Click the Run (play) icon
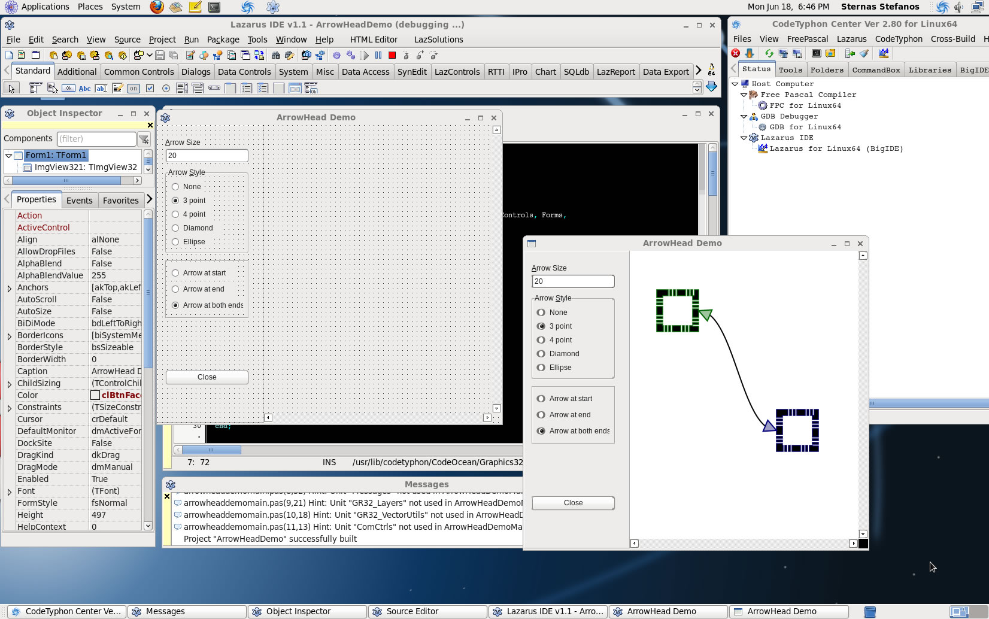This screenshot has height=619, width=989. point(365,55)
